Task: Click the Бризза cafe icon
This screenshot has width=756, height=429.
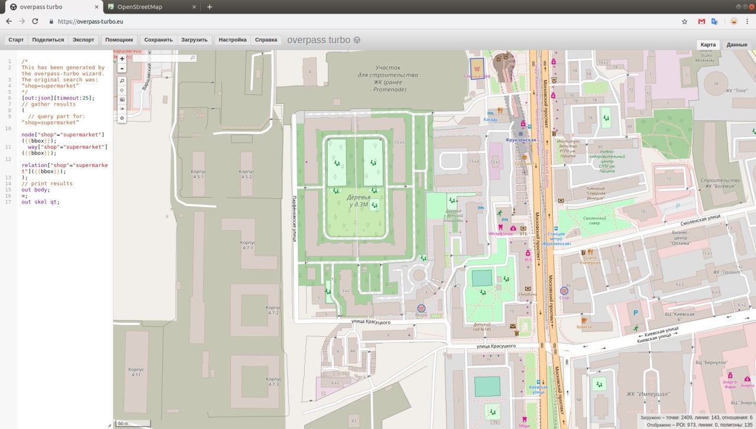Action: (584, 320)
